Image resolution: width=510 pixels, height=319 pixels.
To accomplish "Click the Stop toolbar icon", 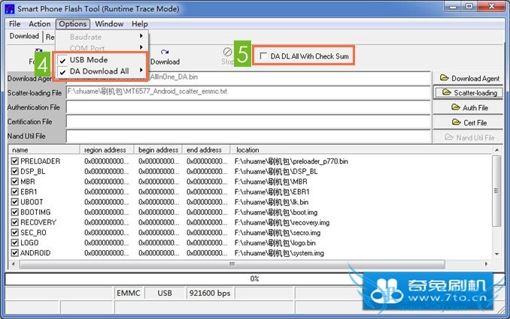I will [227, 52].
